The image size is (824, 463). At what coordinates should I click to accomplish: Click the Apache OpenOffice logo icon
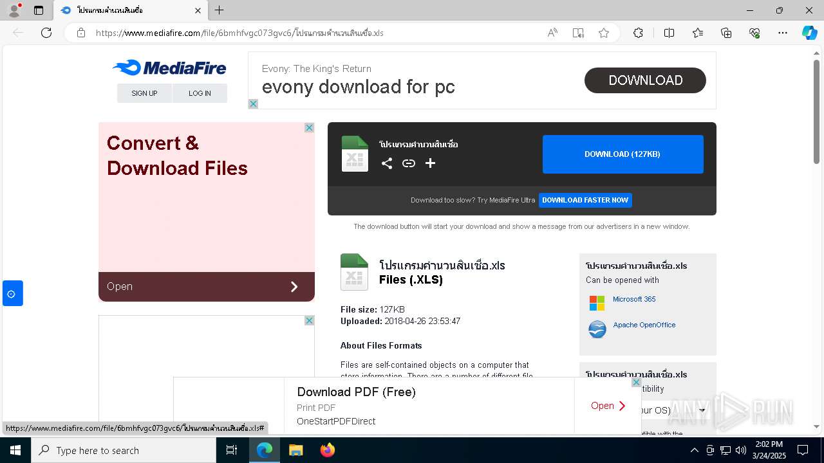597,329
